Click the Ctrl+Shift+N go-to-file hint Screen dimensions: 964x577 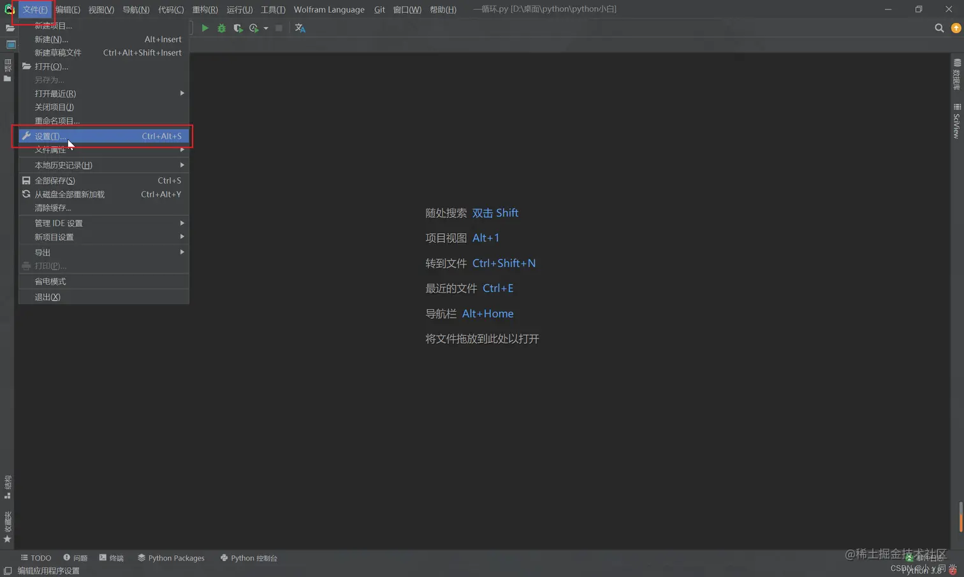tap(504, 263)
